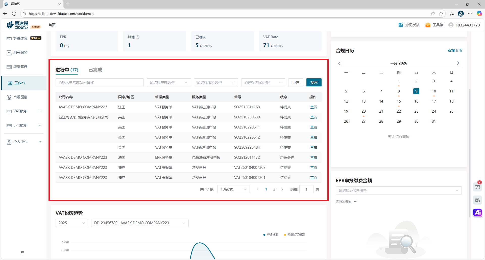
Task: Expand the VAT服务 sidebar menu
Action: click(x=24, y=111)
